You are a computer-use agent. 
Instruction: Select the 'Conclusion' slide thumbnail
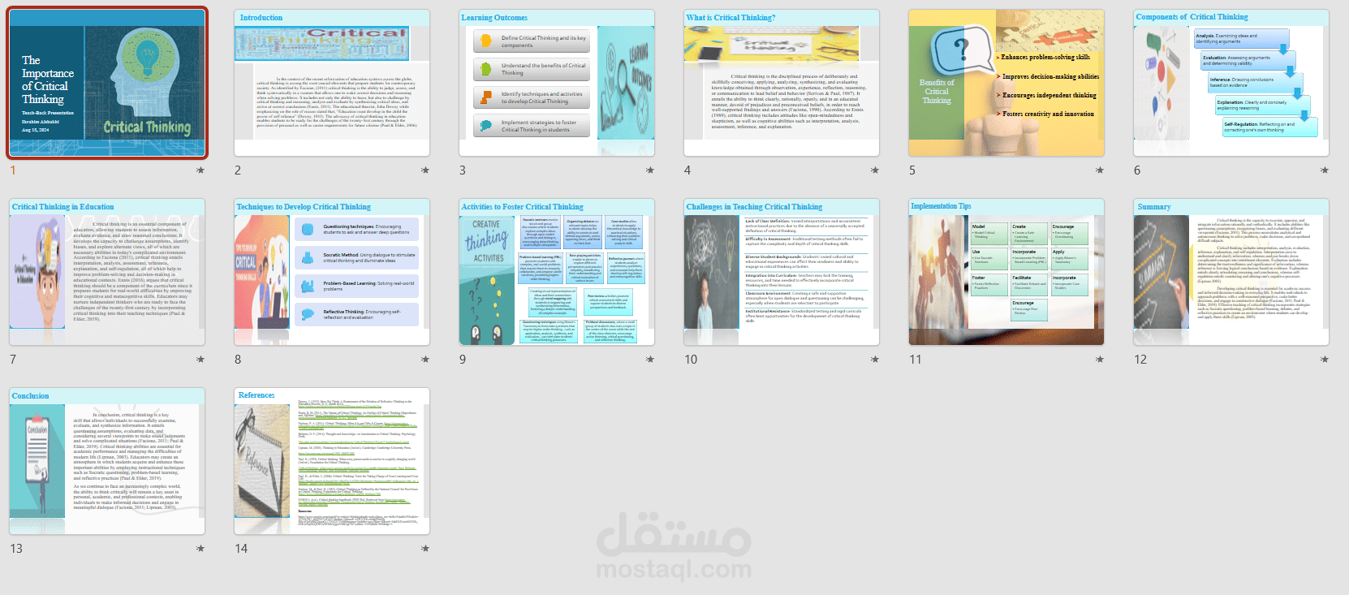(x=107, y=461)
